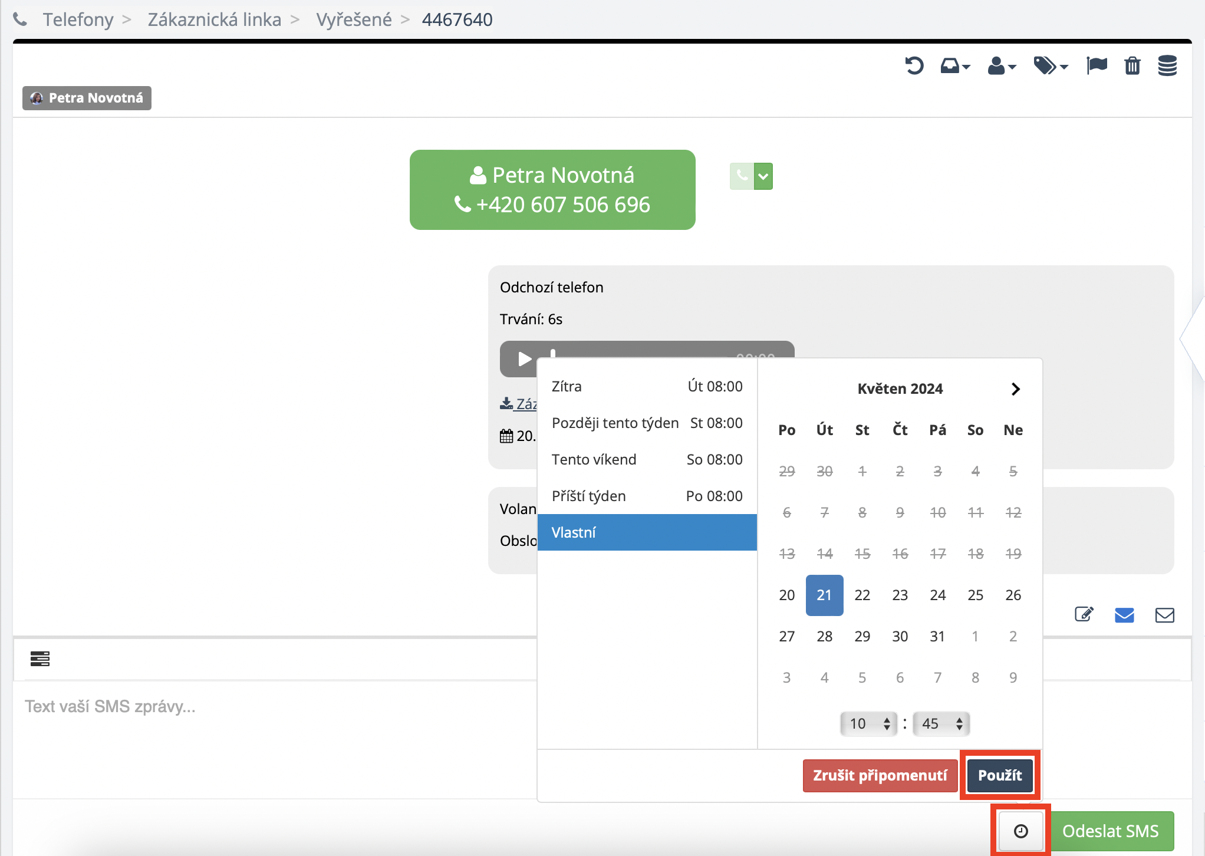1205x856 pixels.
Task: Click the clock reminder icon button
Action: tap(1020, 831)
